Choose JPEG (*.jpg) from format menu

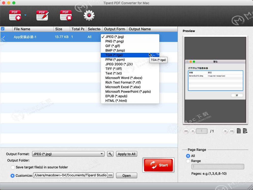tap(130, 37)
